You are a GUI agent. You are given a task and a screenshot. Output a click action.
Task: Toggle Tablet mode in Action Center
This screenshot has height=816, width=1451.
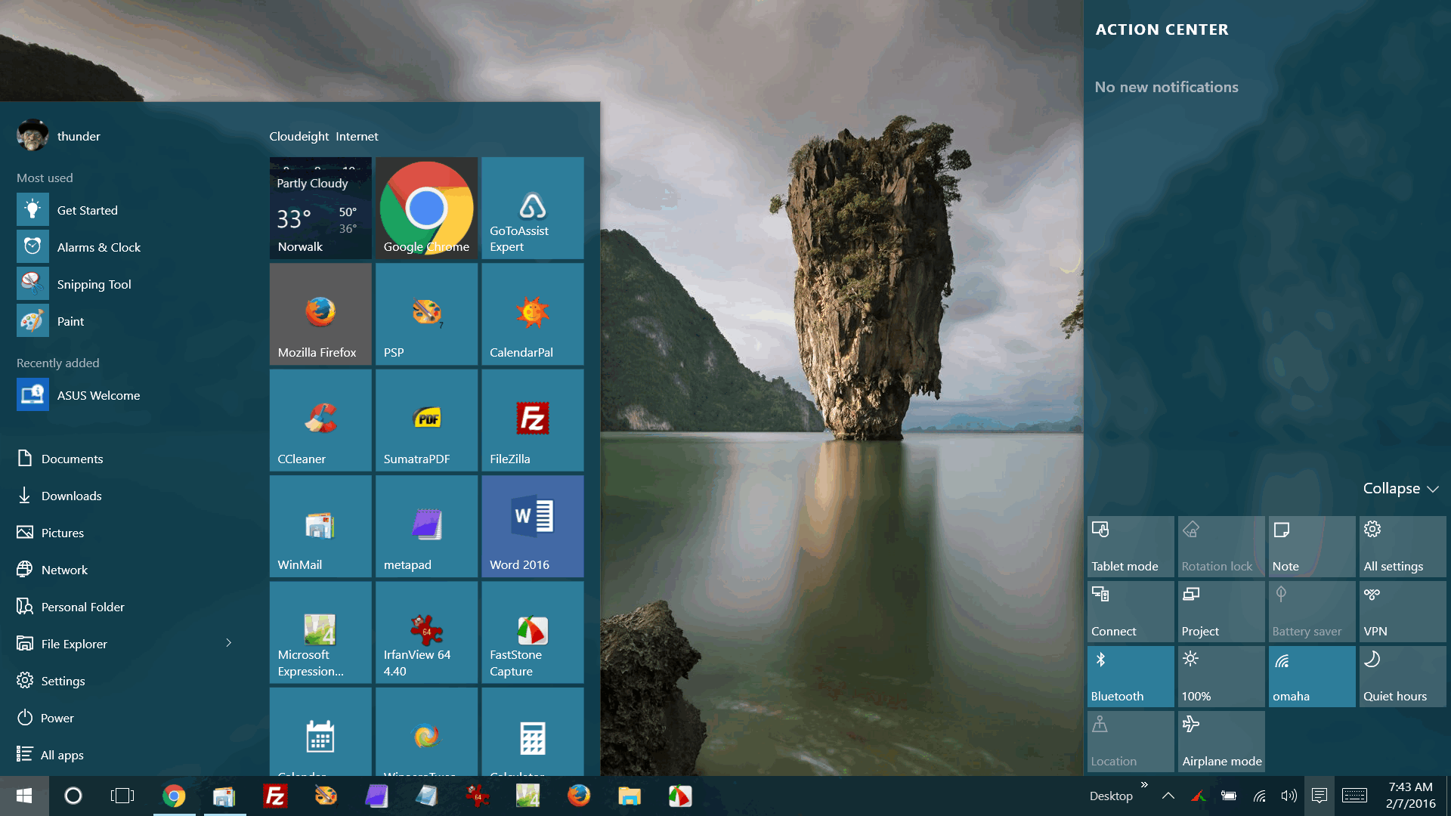pos(1130,546)
